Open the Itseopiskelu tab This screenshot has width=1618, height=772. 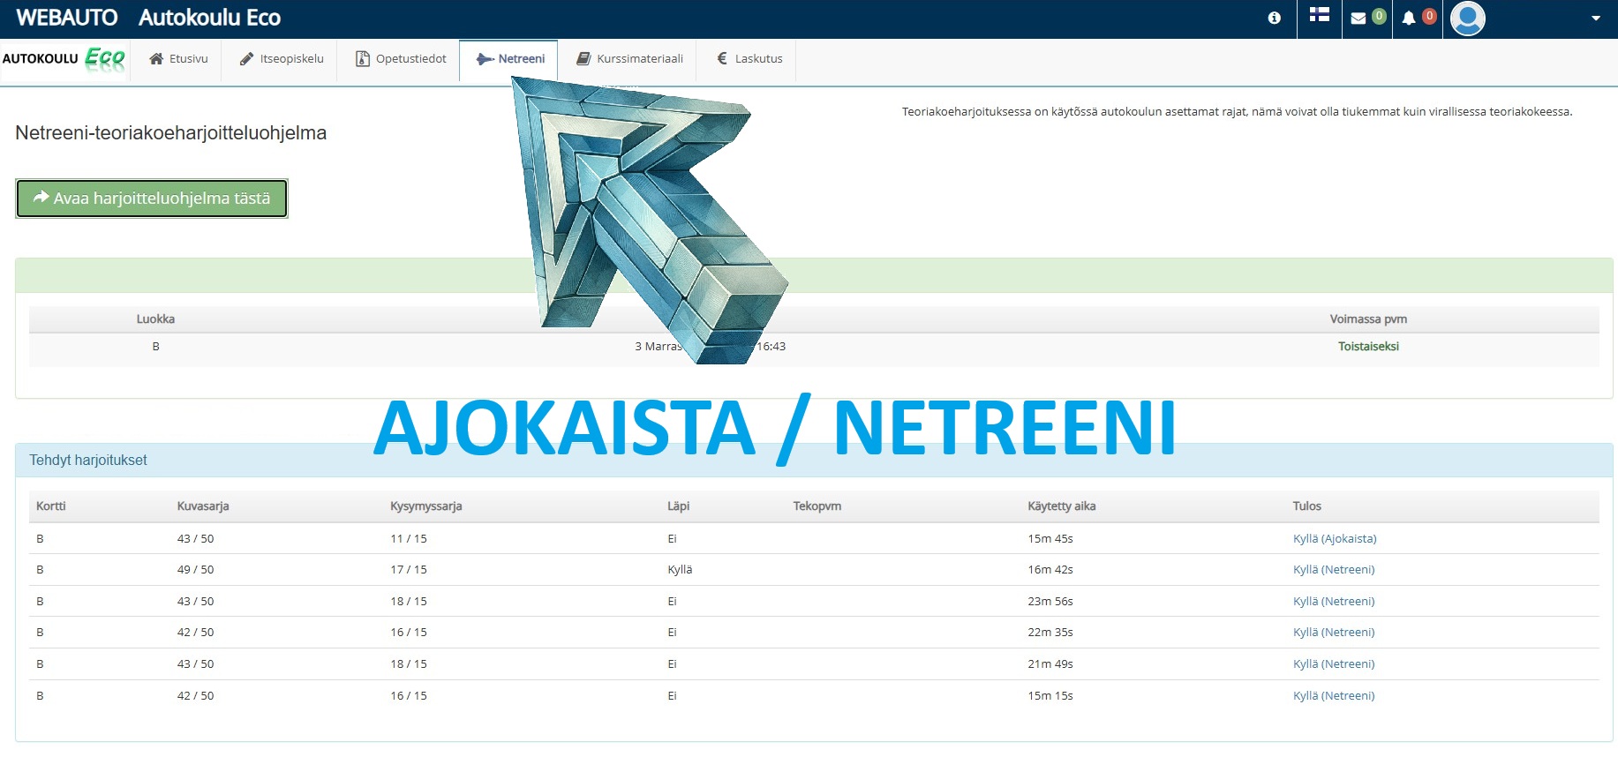click(282, 59)
